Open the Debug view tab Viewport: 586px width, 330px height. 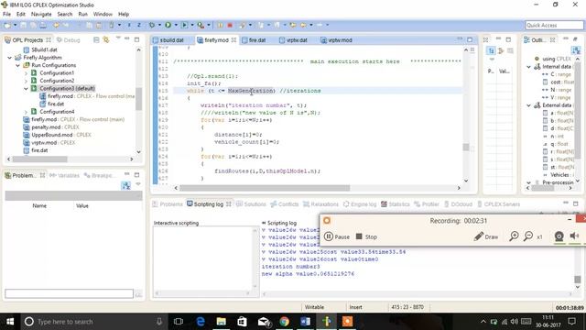(68, 40)
